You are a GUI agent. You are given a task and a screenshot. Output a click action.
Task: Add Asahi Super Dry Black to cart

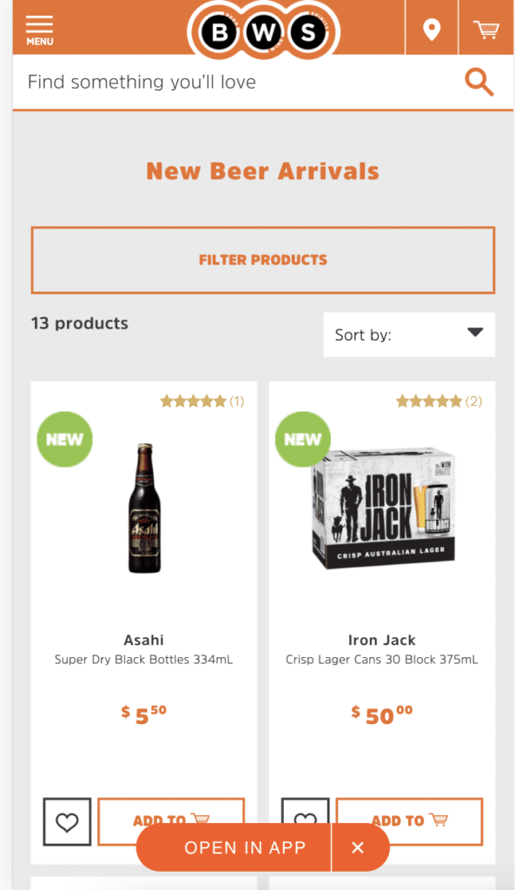point(171,820)
